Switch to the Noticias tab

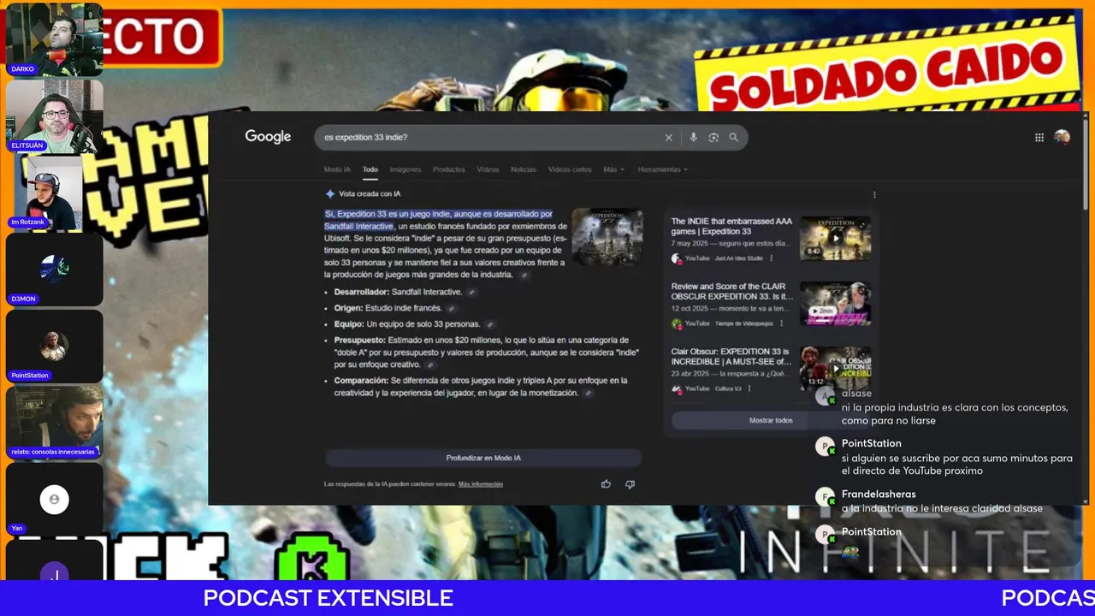(x=524, y=169)
